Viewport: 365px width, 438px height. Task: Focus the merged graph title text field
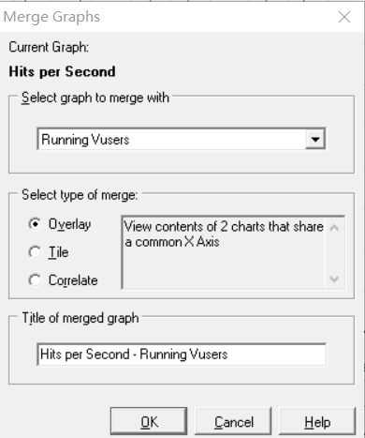click(182, 355)
